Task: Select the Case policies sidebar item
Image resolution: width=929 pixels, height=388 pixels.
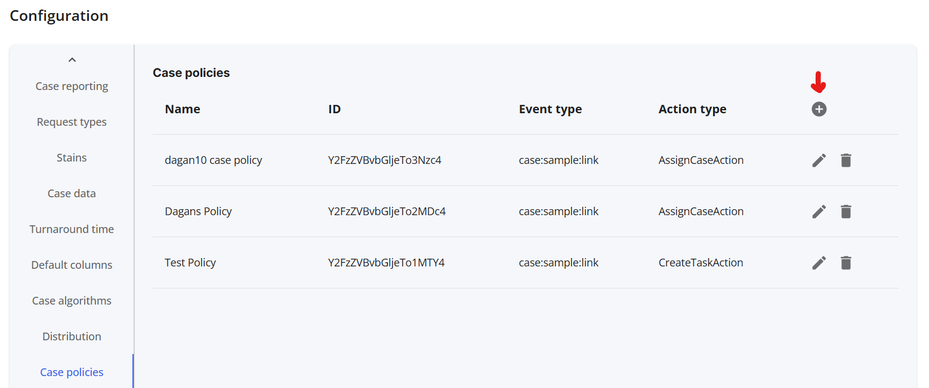Action: (x=72, y=373)
